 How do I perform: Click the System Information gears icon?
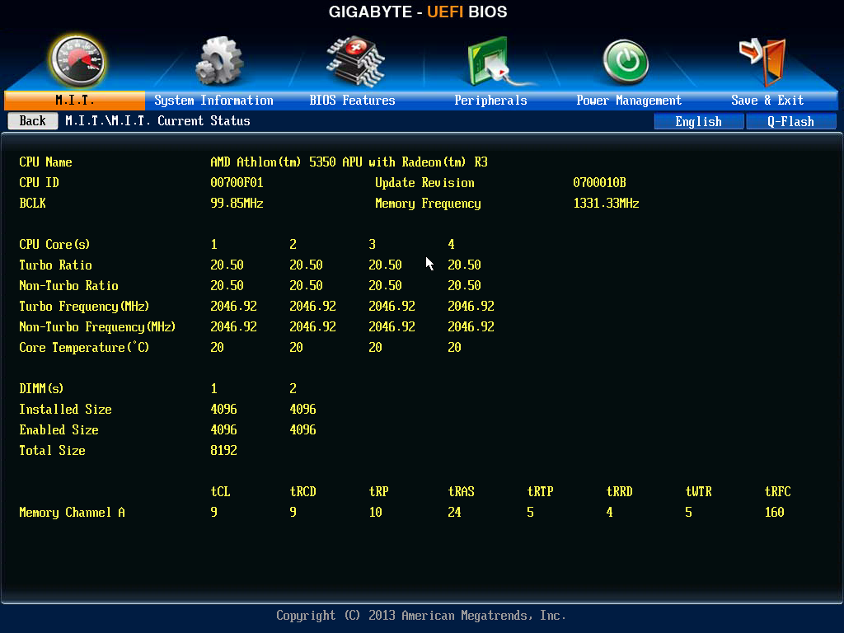[219, 61]
